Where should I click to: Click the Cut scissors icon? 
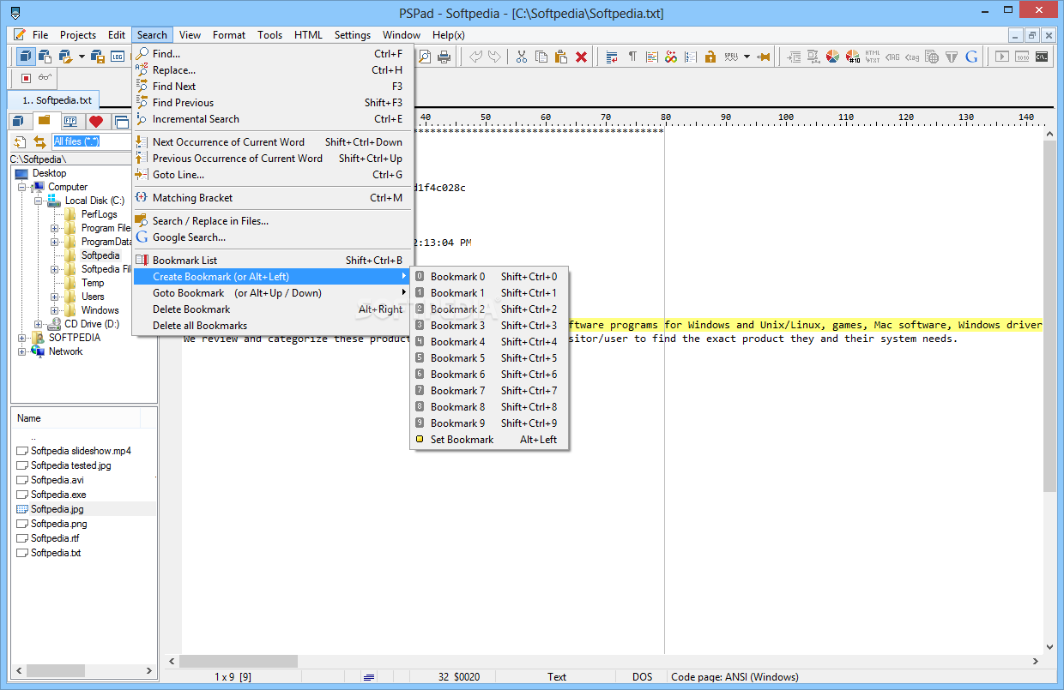(x=521, y=57)
